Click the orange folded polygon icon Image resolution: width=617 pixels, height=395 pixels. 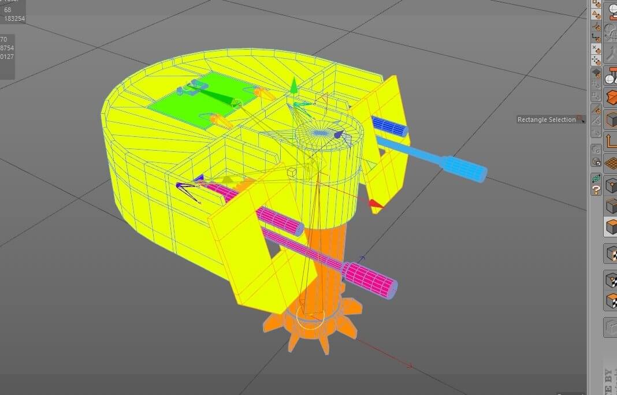pos(611,96)
